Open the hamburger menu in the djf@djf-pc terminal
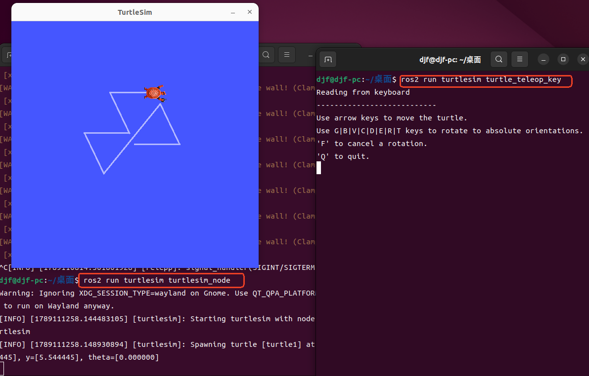The image size is (589, 376). point(520,59)
